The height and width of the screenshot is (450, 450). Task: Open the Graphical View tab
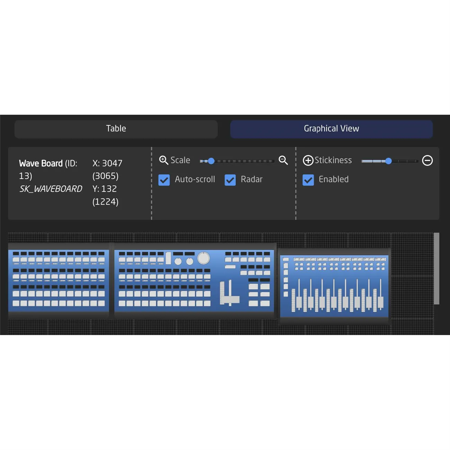[331, 129]
